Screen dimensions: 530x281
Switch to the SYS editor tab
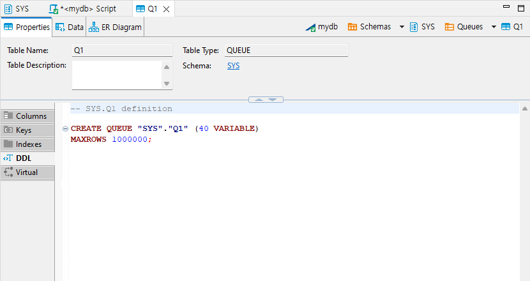(17, 9)
